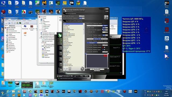Expand the Сеть node in the AIDA64 tree
The width and height of the screenshot is (172, 97).
tap(6, 41)
